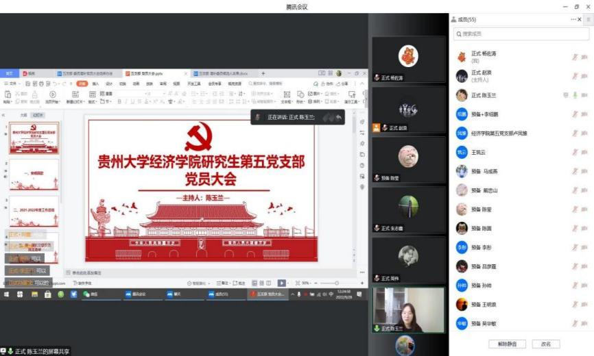The width and height of the screenshot is (594, 356).
Task: Click plus icon to add new WPS tab
Action: [x=263, y=73]
